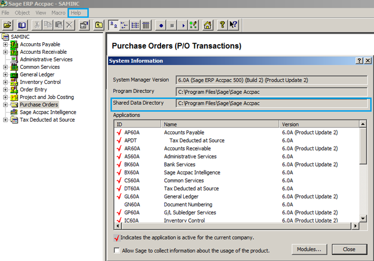This screenshot has height=261, width=374.
Task: Select the Large Icons view button
Action: [114, 25]
